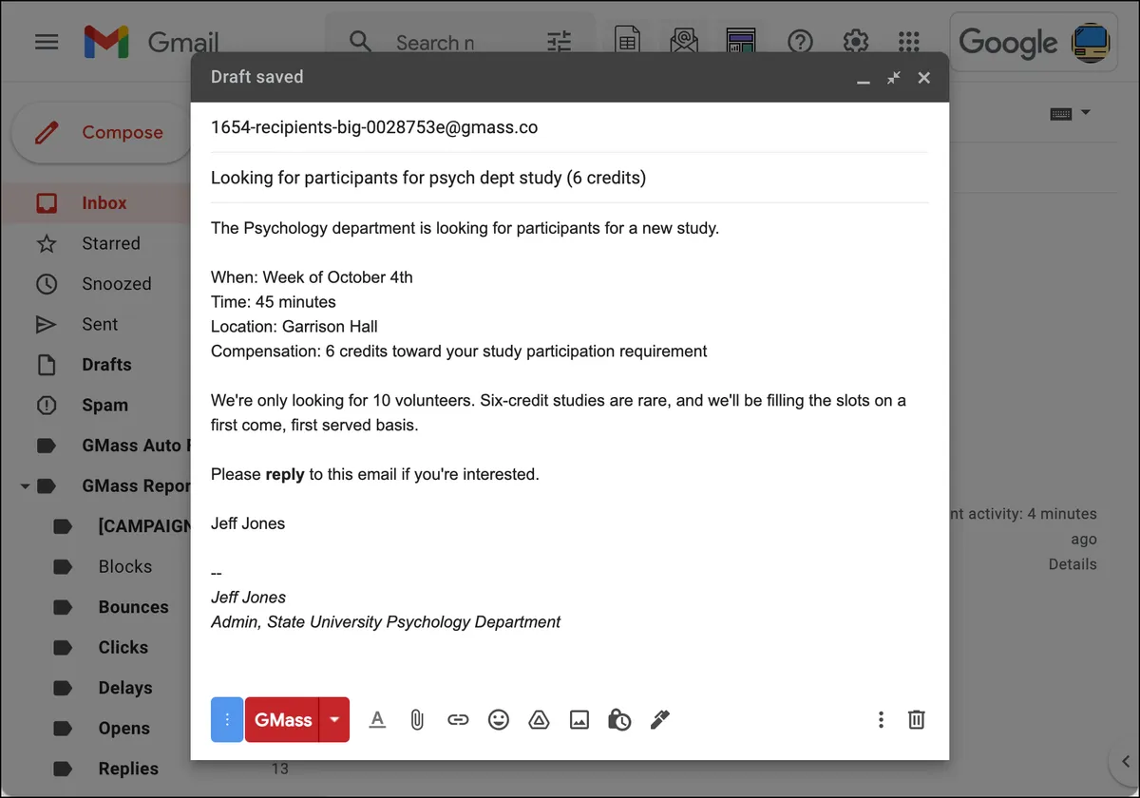Insert a photo
The width and height of the screenshot is (1140, 798).
pyautogui.click(x=579, y=719)
